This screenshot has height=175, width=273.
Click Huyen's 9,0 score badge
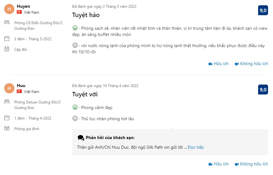pos(263,10)
